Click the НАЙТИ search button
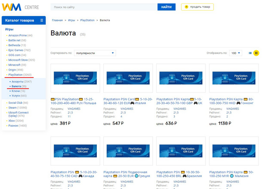This screenshot has height=189, width=270. coord(166,7)
